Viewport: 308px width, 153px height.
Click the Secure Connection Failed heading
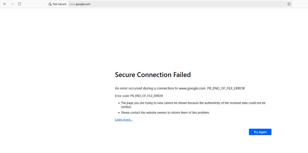coord(153,75)
